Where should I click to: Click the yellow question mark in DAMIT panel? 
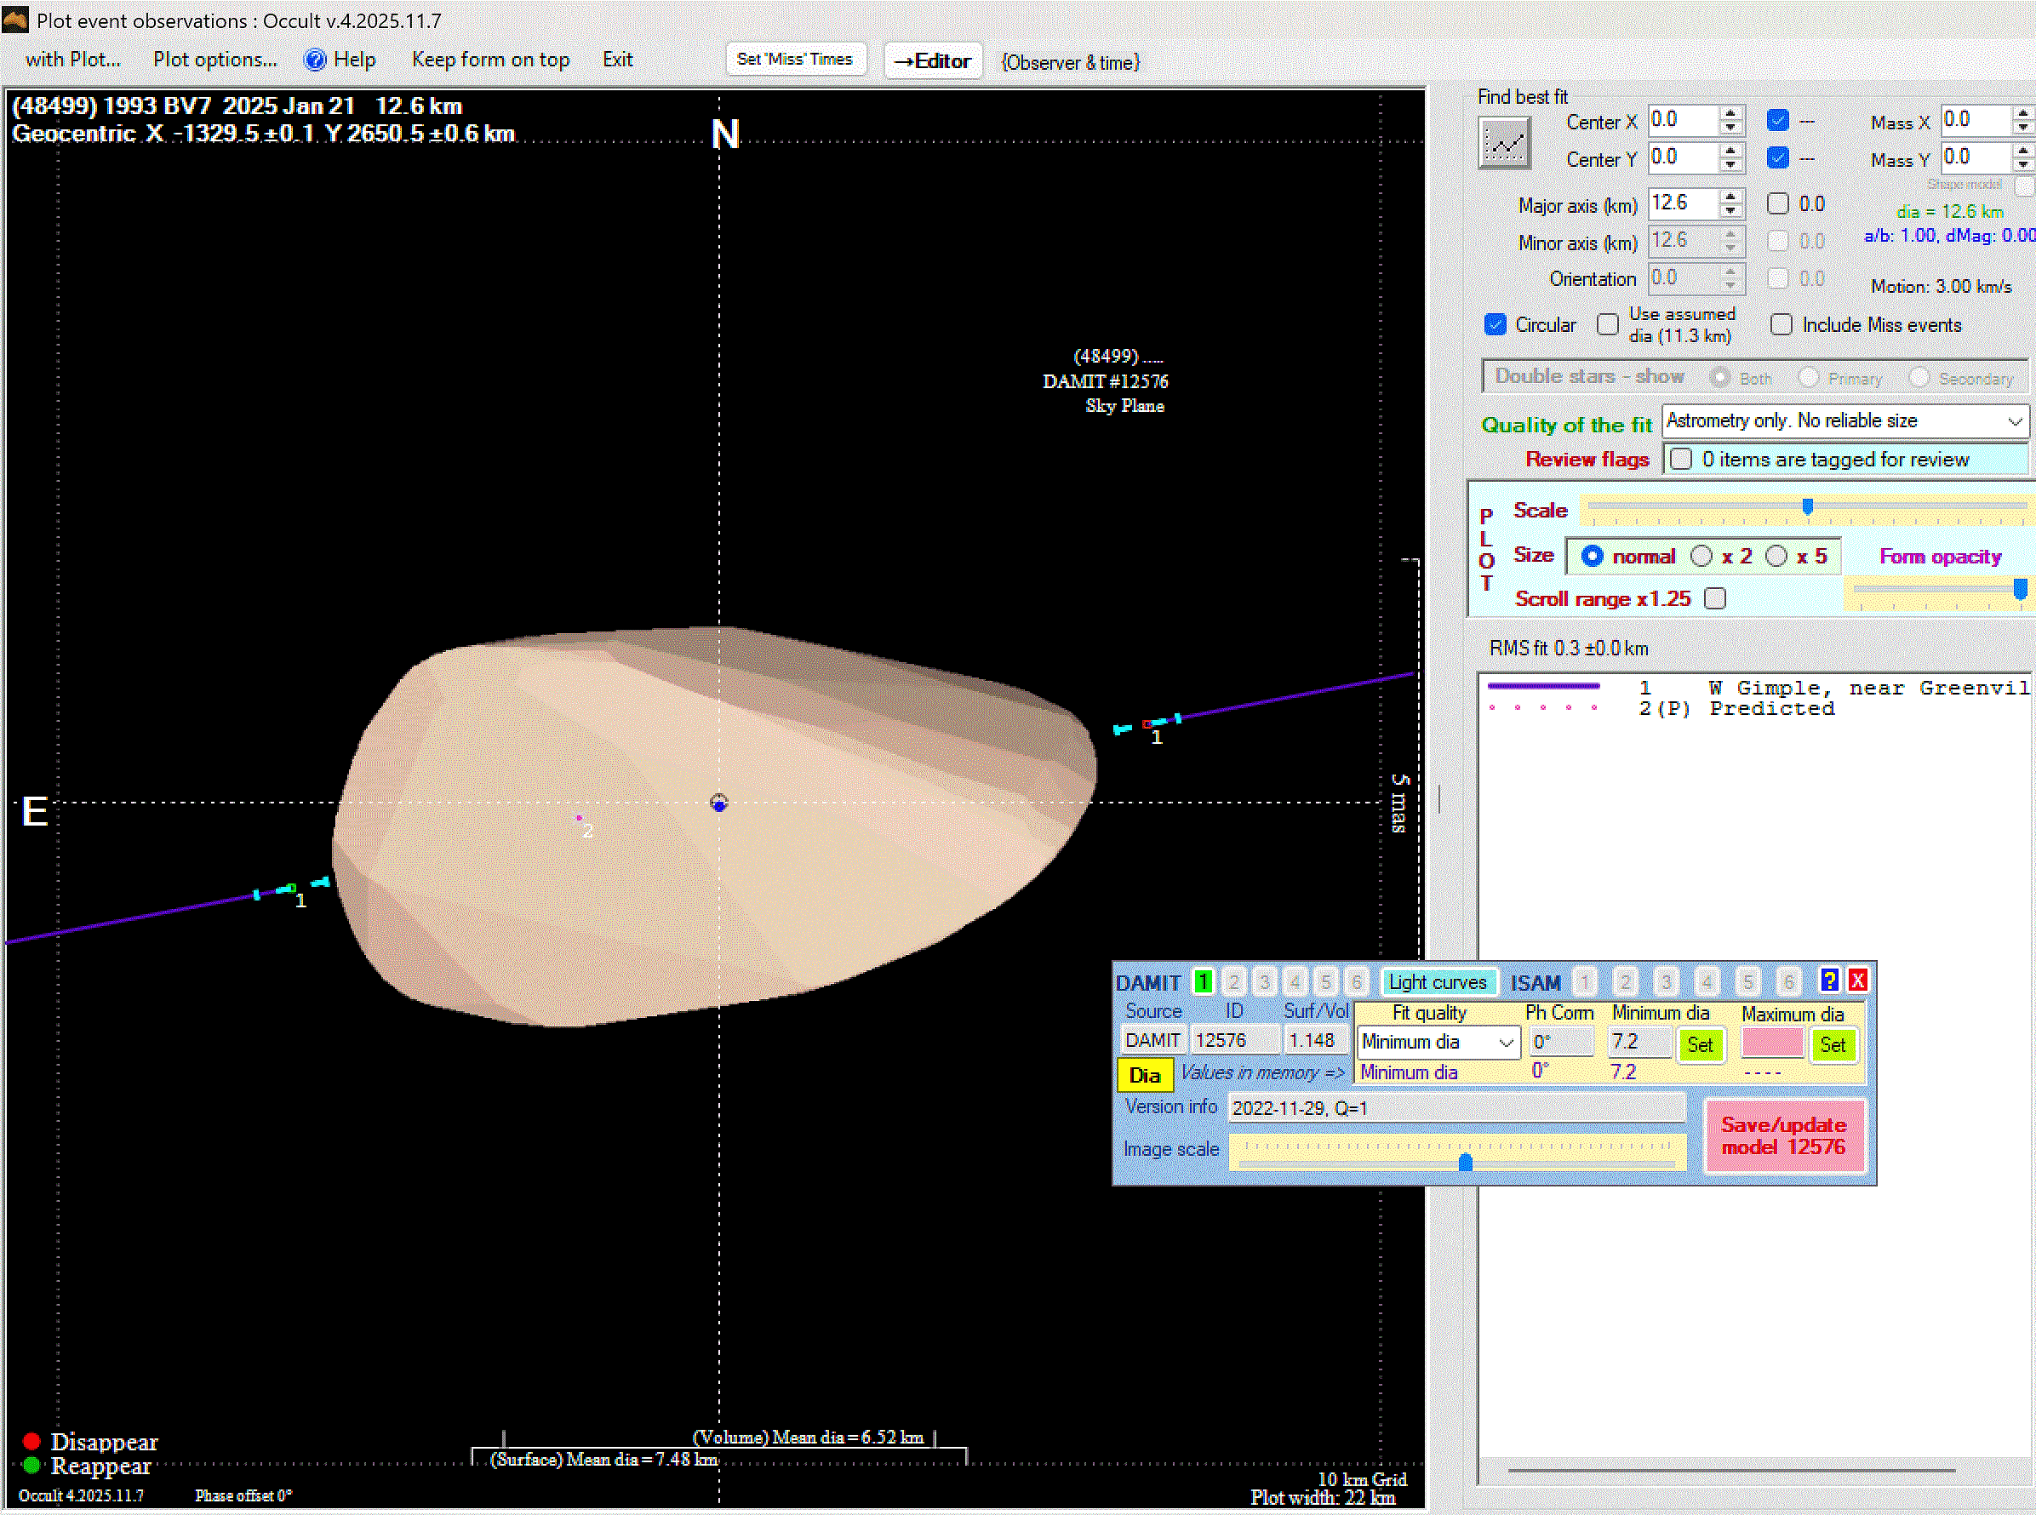click(1828, 980)
